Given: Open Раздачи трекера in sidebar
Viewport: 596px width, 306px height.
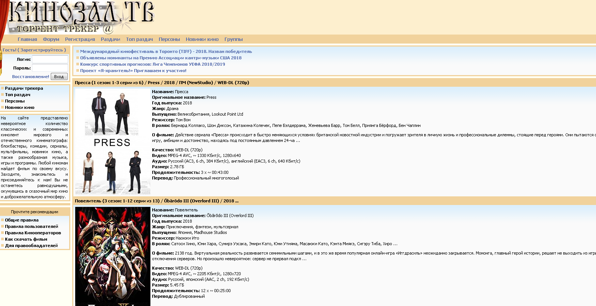Looking at the screenshot, I should click(24, 88).
